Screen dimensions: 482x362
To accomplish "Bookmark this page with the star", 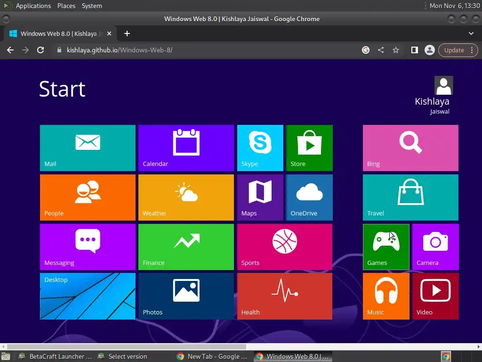I will click(x=395, y=50).
